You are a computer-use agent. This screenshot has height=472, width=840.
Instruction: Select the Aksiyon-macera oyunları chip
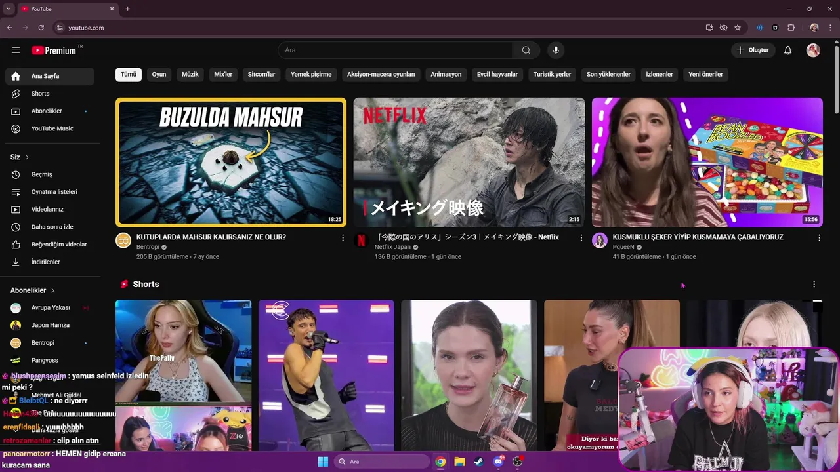coord(381,74)
